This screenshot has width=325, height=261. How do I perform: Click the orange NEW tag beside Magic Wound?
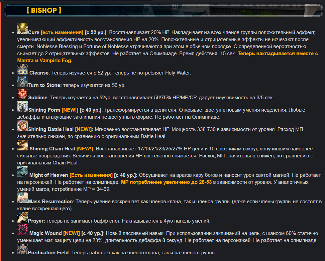[72, 233]
